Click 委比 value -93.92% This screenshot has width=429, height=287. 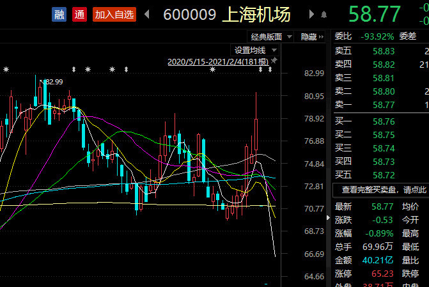pos(377,36)
